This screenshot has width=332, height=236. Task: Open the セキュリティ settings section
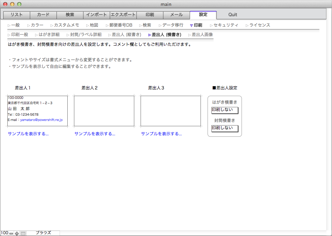coord(225,25)
